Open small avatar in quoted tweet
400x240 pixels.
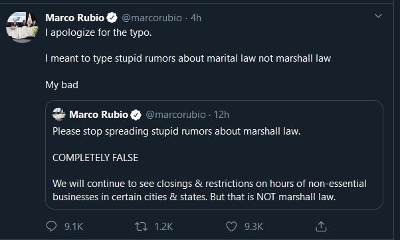pos(59,114)
